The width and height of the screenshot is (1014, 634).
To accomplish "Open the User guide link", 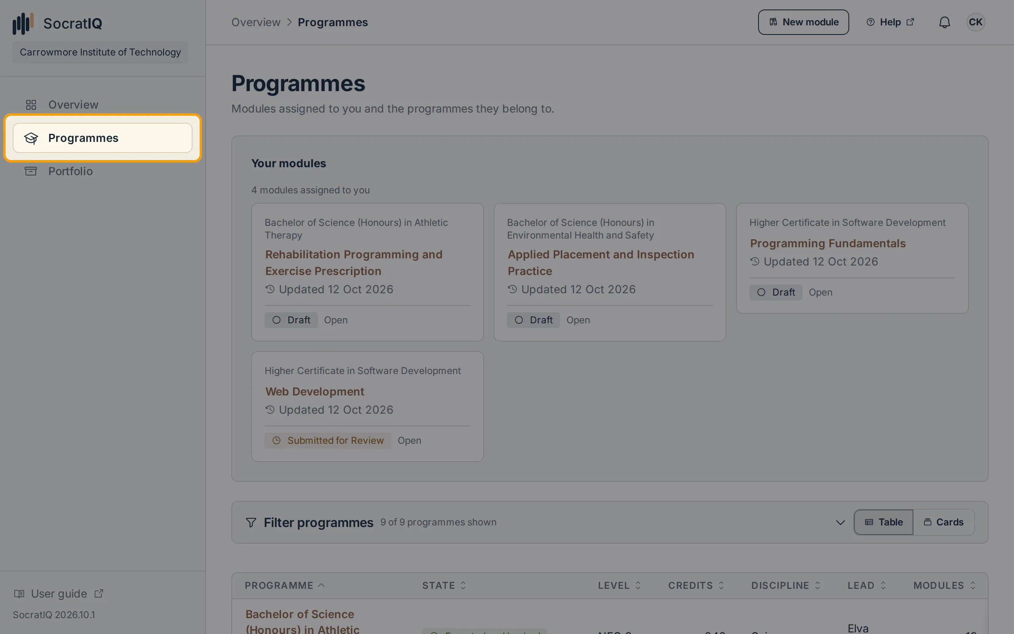I will tap(58, 594).
